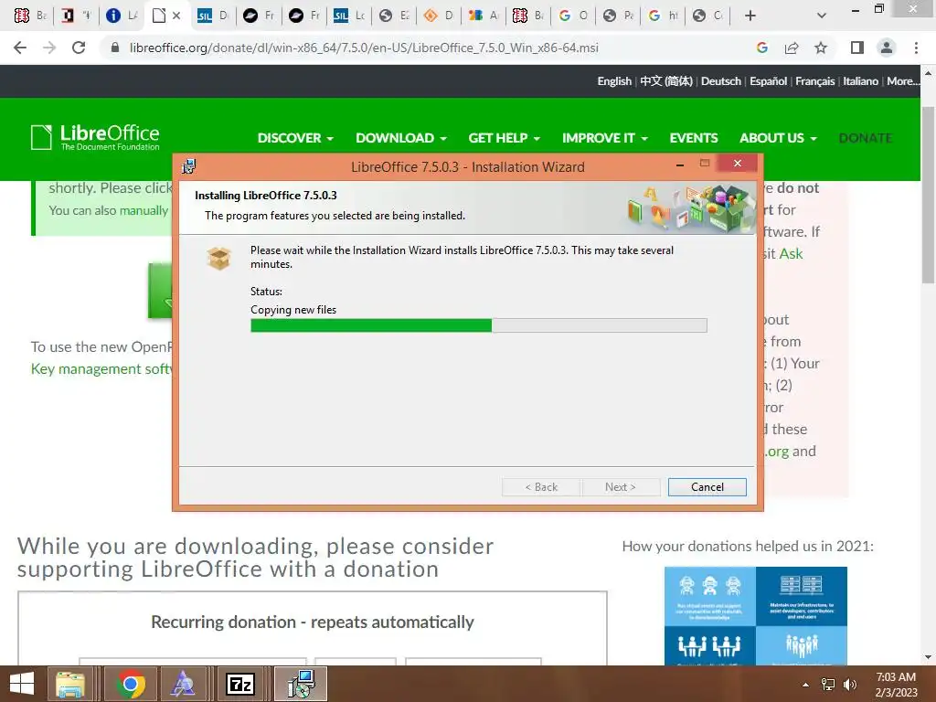Viewport: 936px width, 702px height.
Task: Open Chrome from the taskbar
Action: [x=130, y=684]
